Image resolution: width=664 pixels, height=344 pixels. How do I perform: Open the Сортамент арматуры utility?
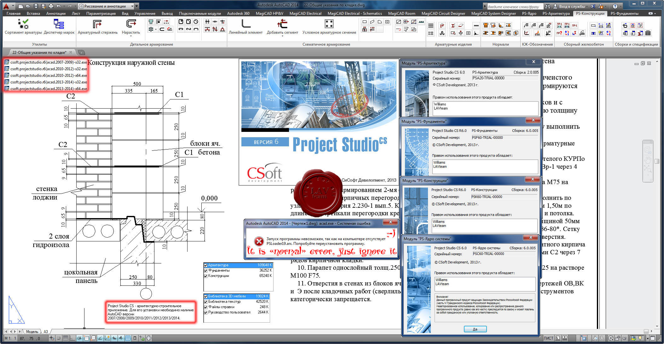click(x=23, y=26)
